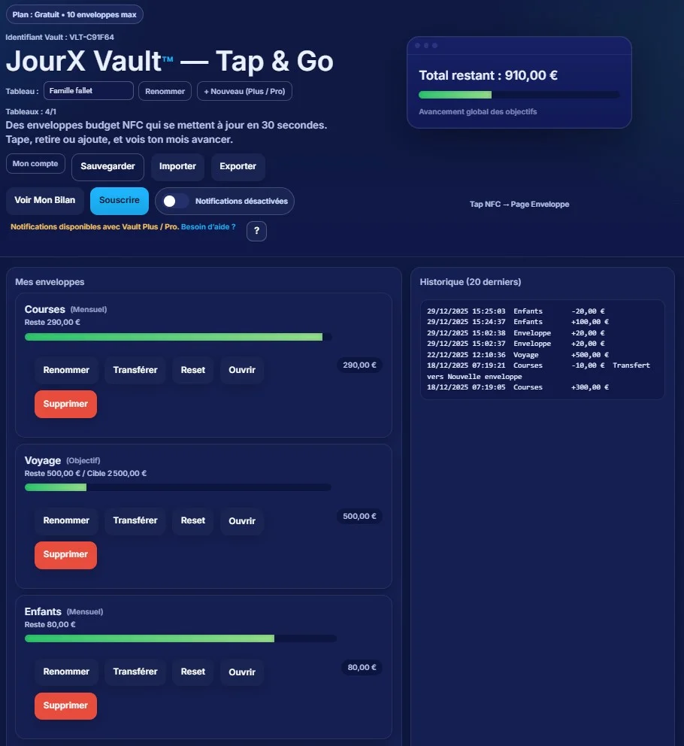
Task: Click the Enfants envelope title
Action: (x=43, y=612)
